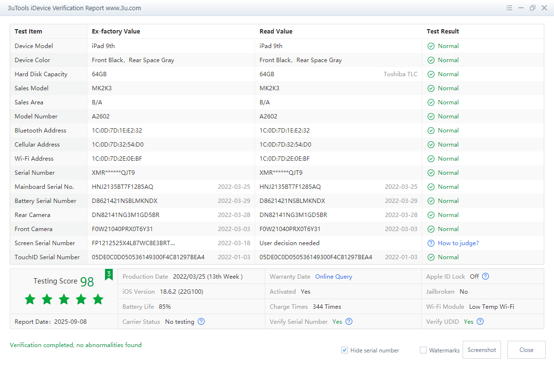
Task: Click question icon in Screen Serial row
Action: point(431,243)
